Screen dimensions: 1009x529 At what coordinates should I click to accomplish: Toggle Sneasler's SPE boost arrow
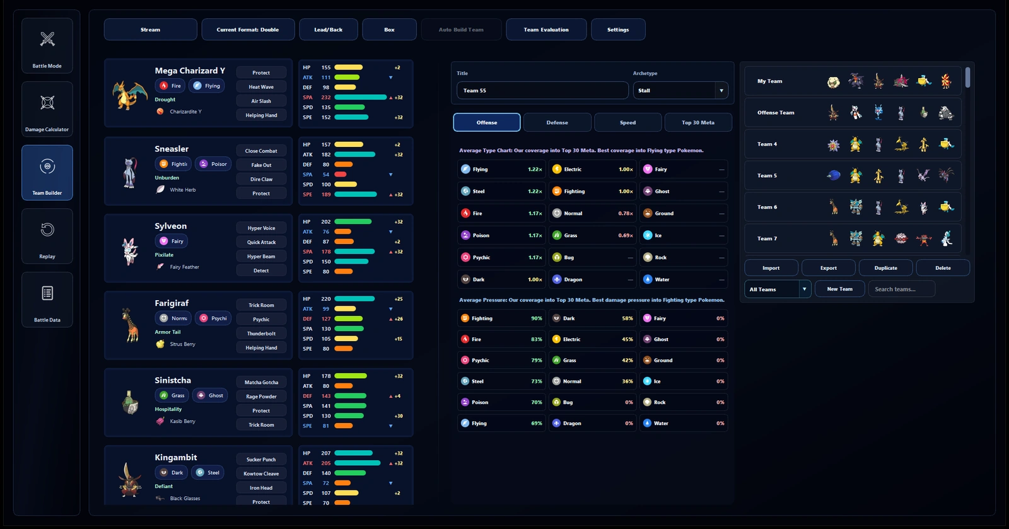(x=391, y=195)
